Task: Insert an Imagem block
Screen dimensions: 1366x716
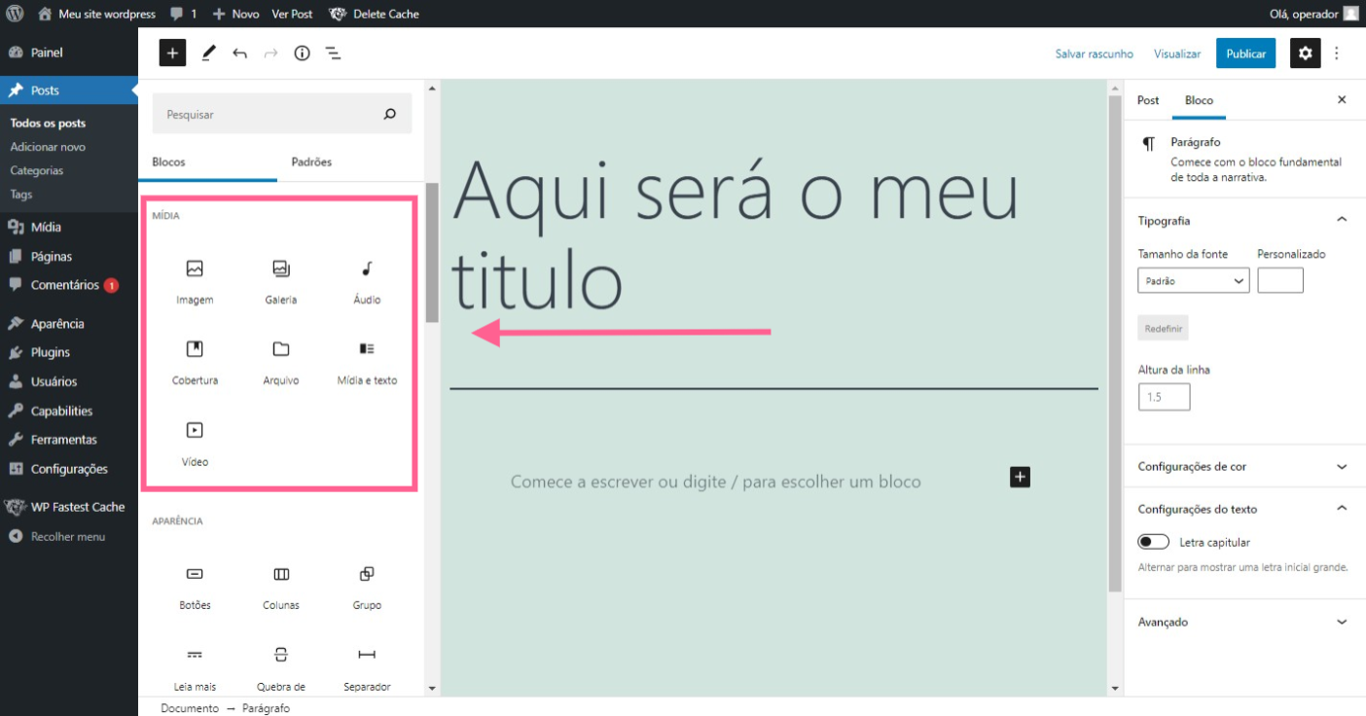Action: (195, 282)
